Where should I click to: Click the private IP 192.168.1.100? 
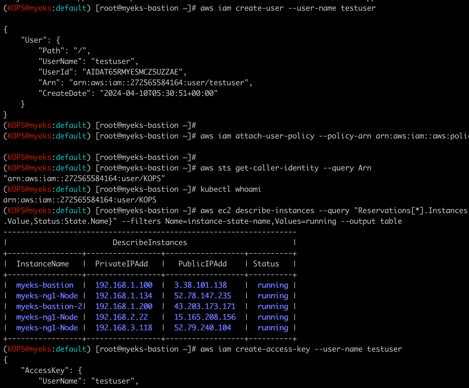(124, 285)
